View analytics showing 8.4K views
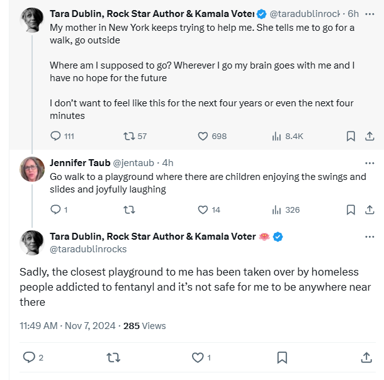384x380 pixels. [276, 136]
